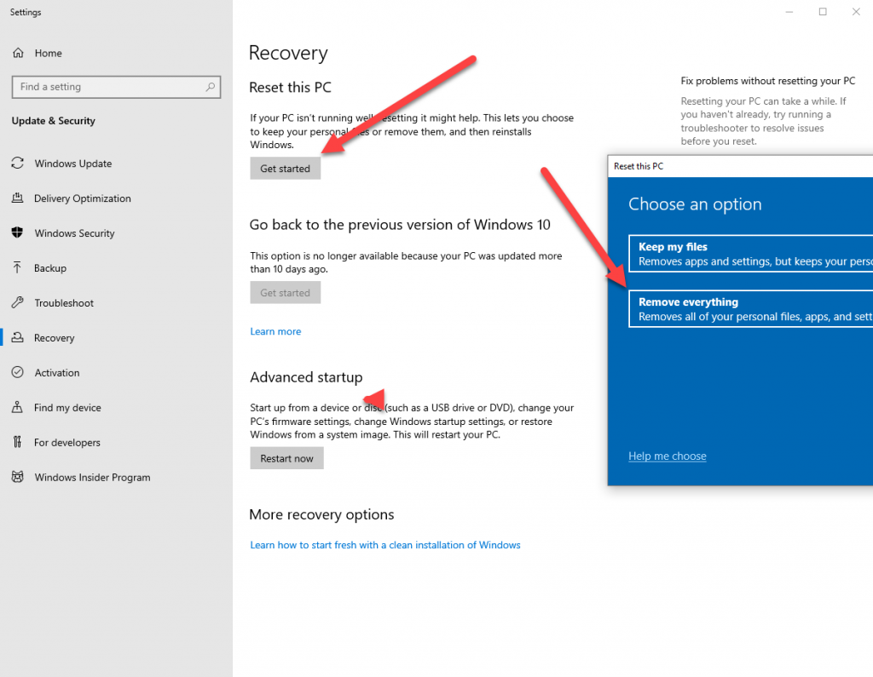Open clean installation of Windows link
Image resolution: width=873 pixels, height=677 pixels.
pos(384,545)
